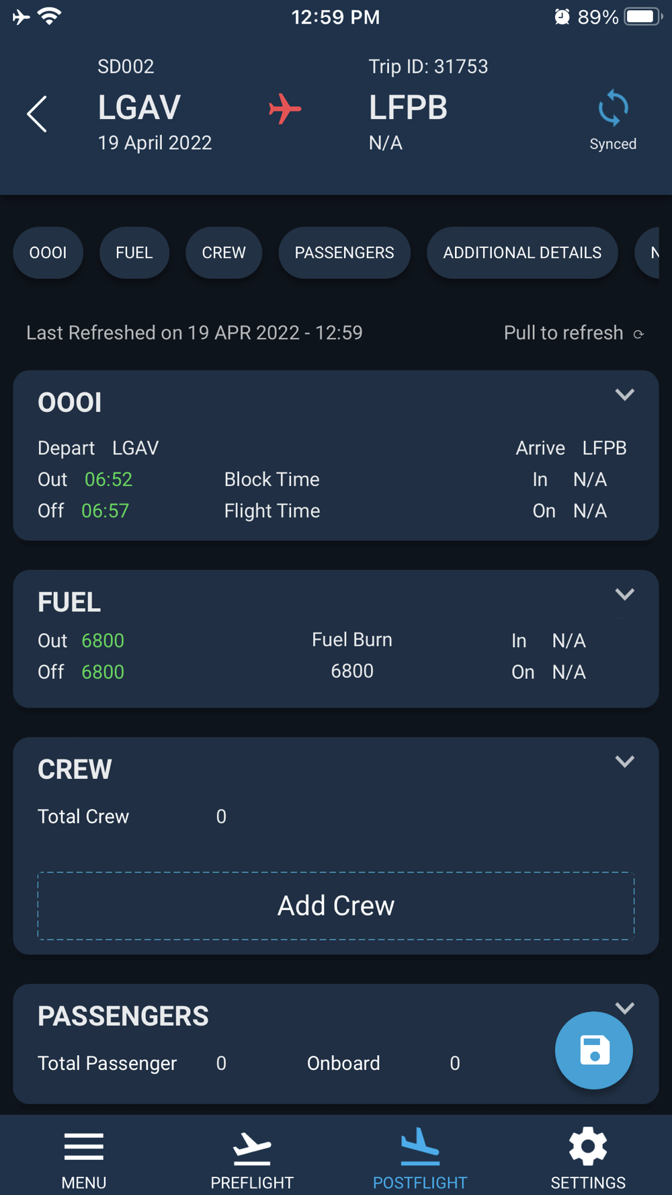The width and height of the screenshot is (672, 1195).
Task: Tap the Settings gear icon
Action: pos(588,1147)
